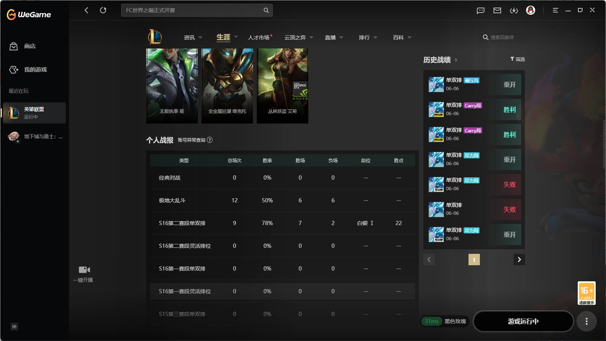This screenshot has height=341, width=606.
Task: Switch to the 人才市场 tab
Action: [259, 38]
